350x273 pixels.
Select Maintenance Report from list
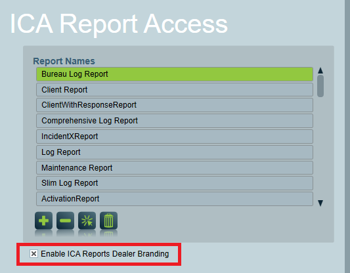(175, 168)
